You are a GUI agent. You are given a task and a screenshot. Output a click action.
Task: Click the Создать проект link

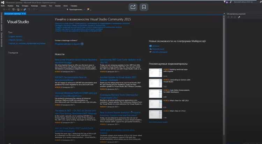pos(15,36)
